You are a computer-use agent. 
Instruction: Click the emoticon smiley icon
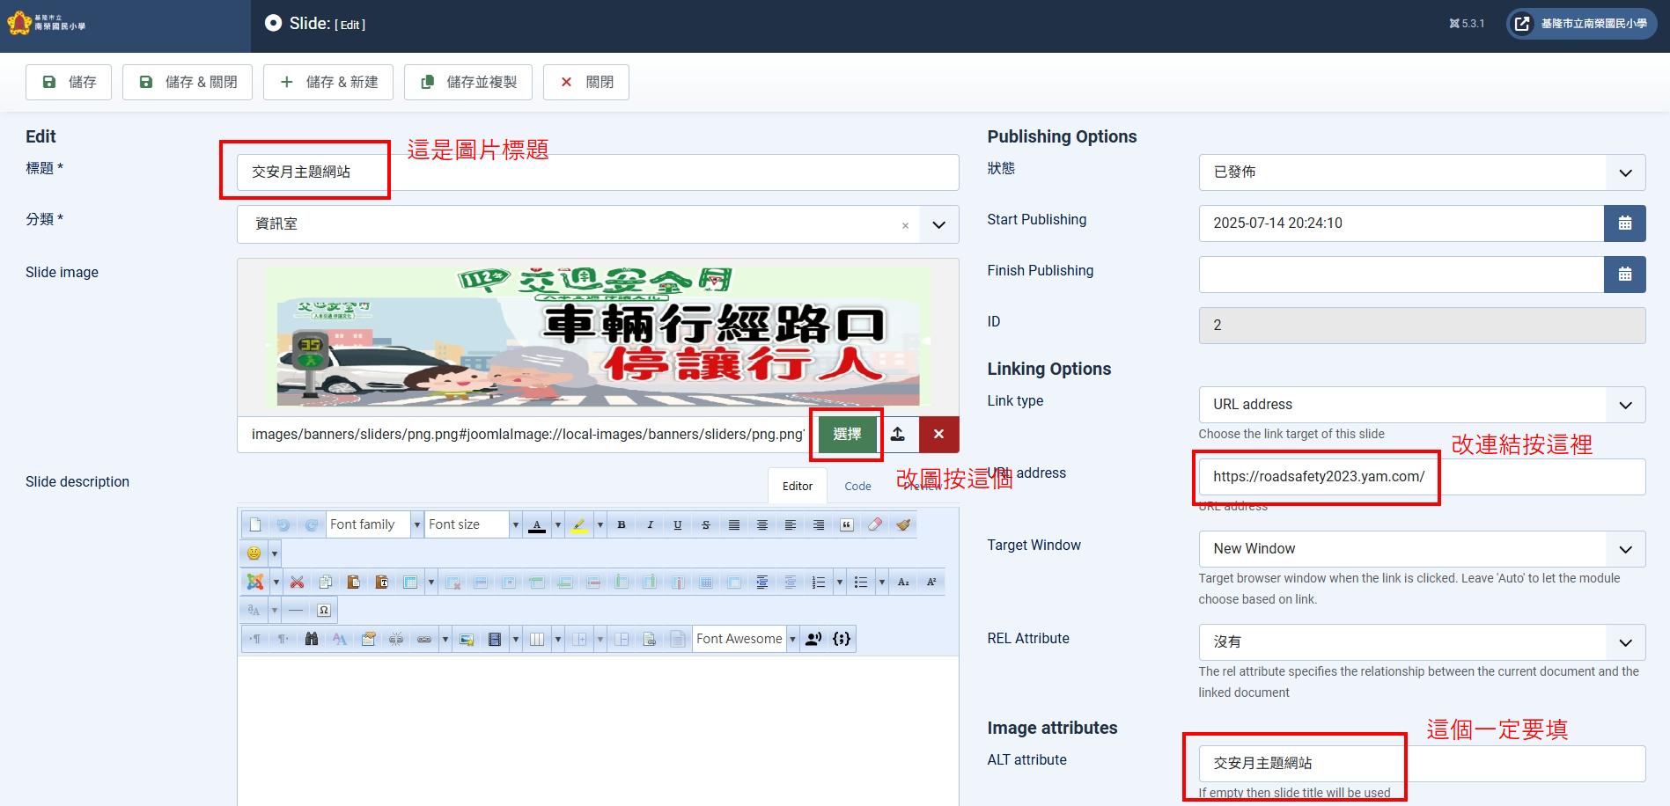(x=254, y=553)
